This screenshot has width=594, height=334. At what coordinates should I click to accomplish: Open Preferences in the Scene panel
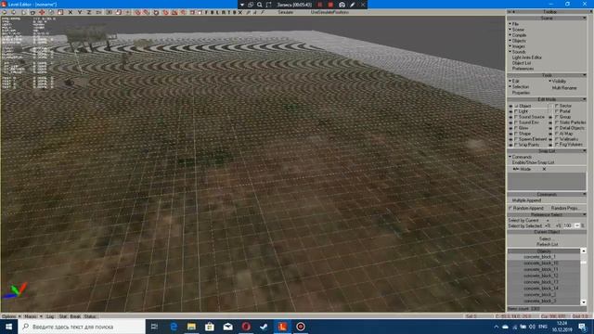523,69
